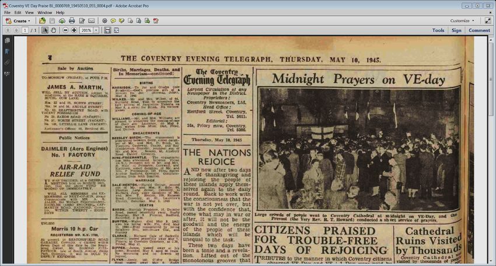Toggle read mode at toolbar right end
This screenshot has height=266, width=496.
point(488,21)
